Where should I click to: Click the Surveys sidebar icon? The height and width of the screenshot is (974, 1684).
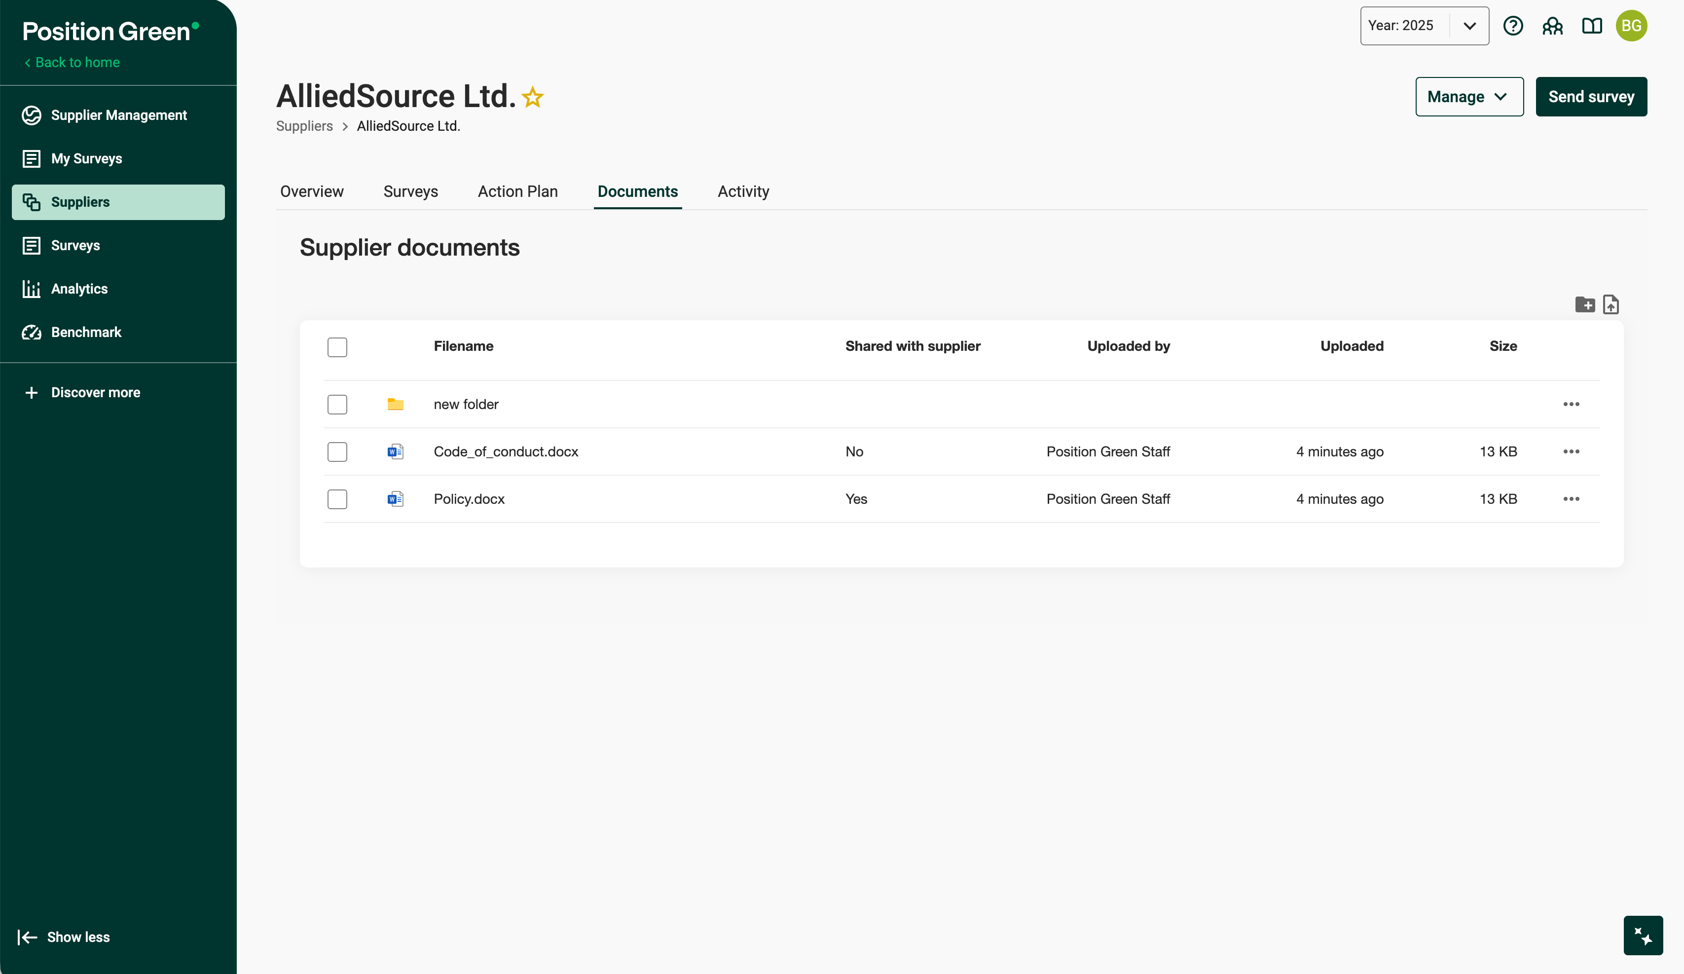click(x=32, y=245)
